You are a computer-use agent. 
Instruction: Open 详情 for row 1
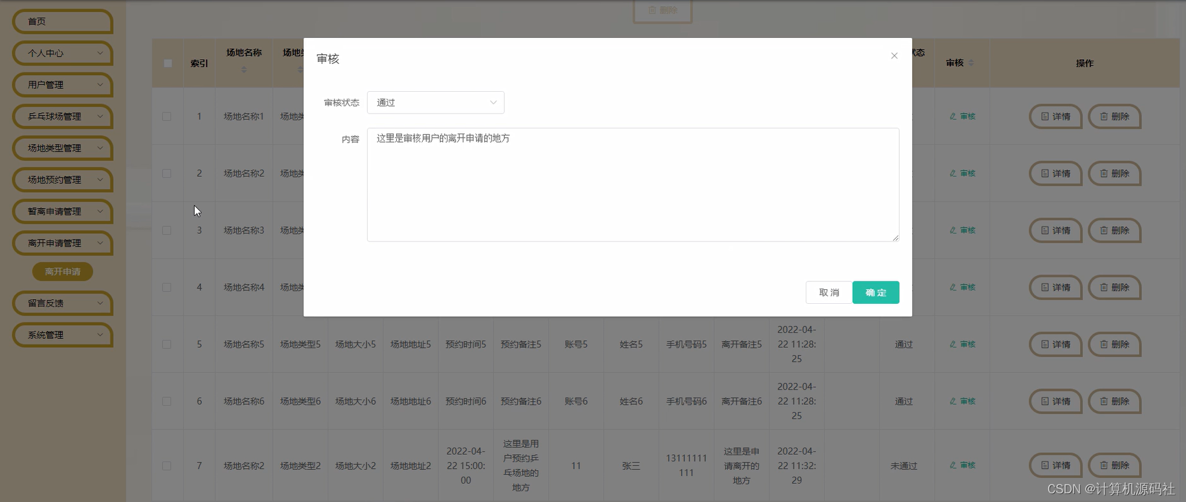coord(1055,116)
